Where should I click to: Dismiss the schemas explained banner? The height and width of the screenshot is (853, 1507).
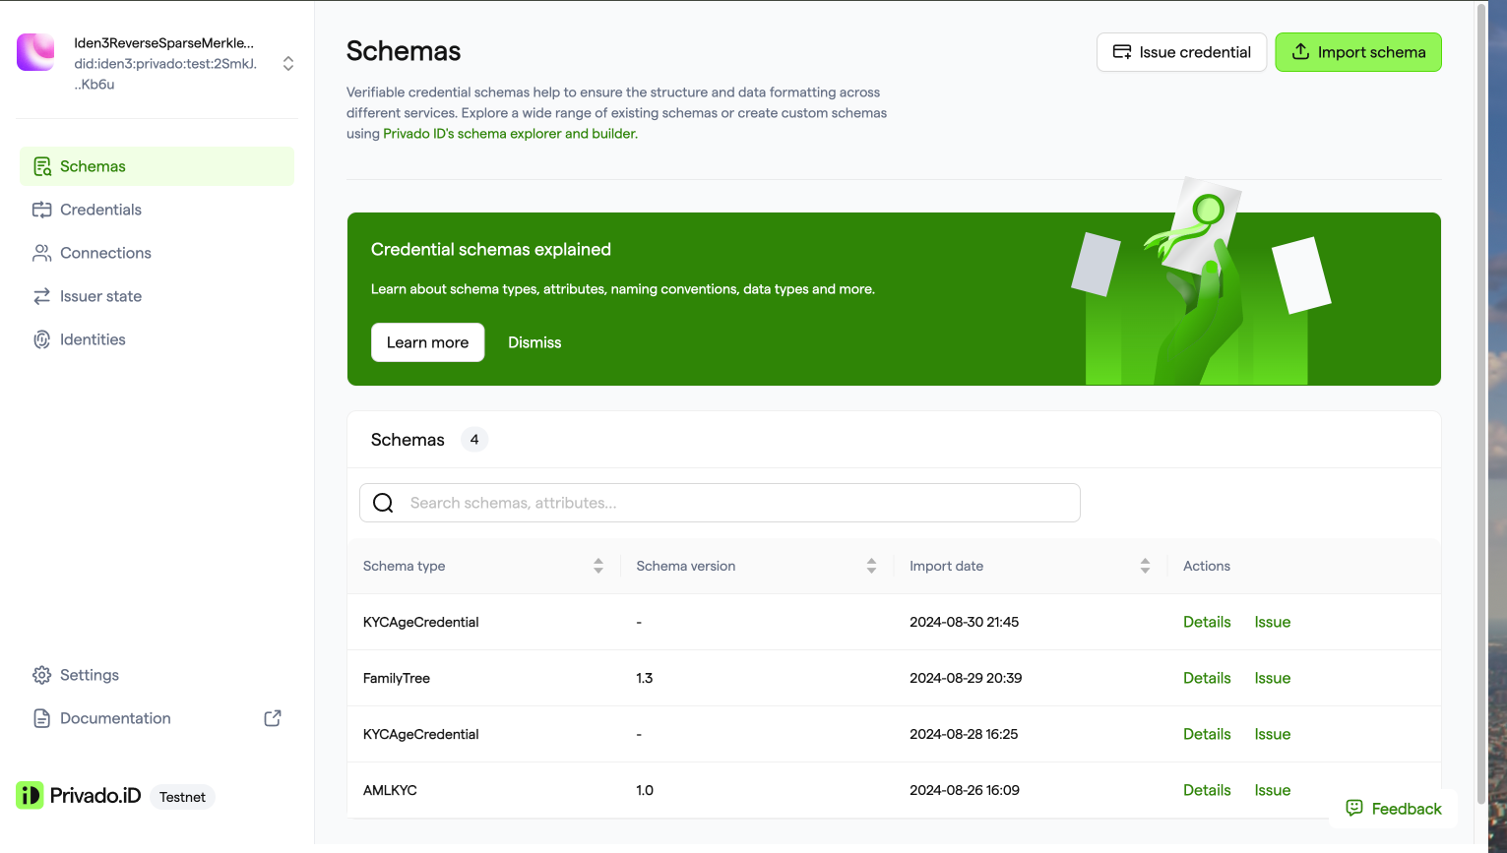pyautogui.click(x=534, y=342)
